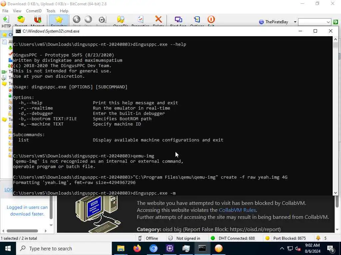Show hidden system tray icons chevron
Viewport: 341px width, 255px height.
(282, 248)
